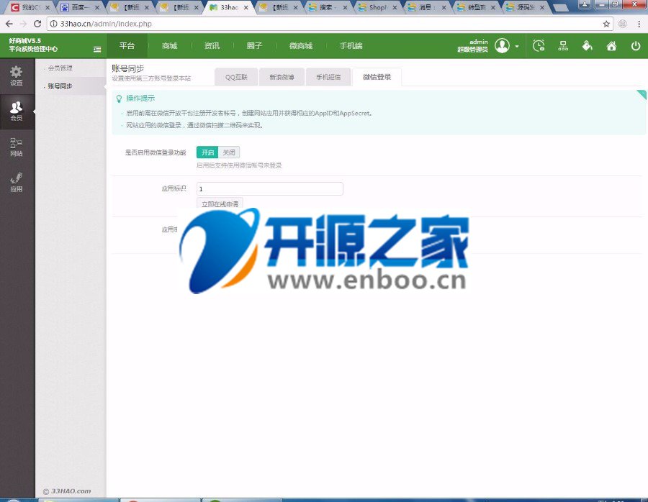Click the site info icon in address bar

pyautogui.click(x=53, y=24)
